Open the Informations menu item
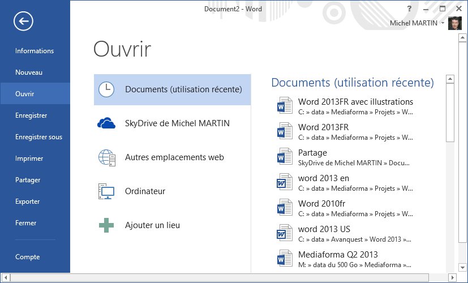This screenshot has height=283, width=468. pos(35,51)
